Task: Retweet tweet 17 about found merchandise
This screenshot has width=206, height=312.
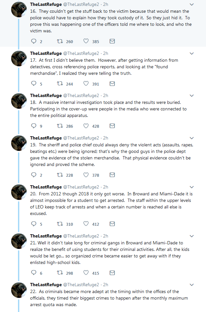Action: 60,84
